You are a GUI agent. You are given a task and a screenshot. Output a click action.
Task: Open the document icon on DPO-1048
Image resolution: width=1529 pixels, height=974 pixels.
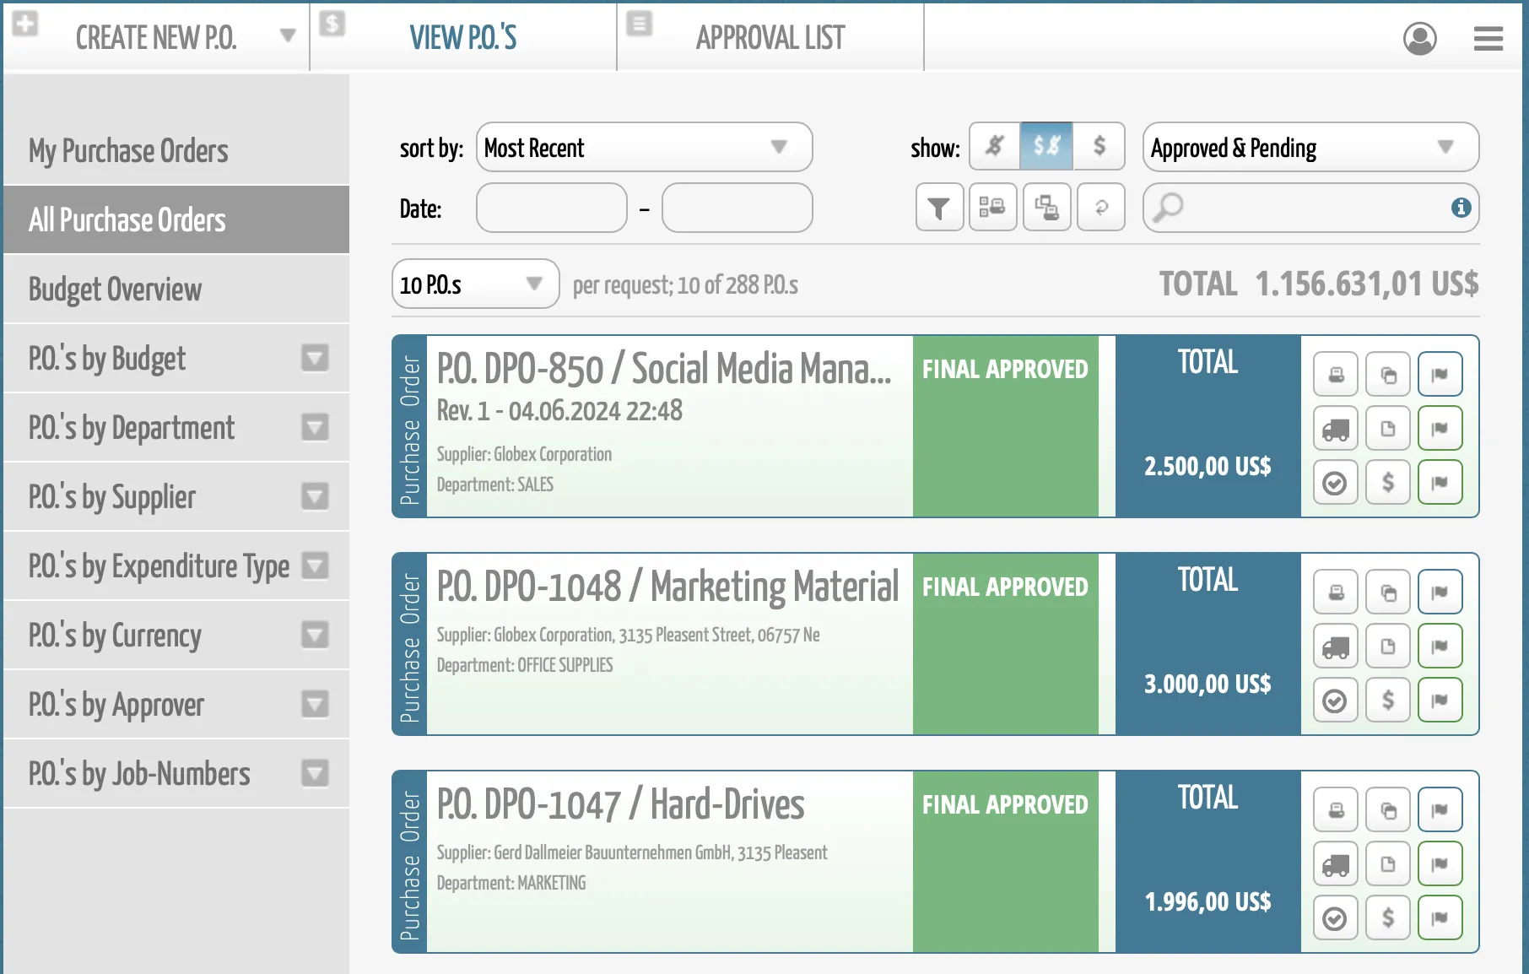tap(1387, 646)
